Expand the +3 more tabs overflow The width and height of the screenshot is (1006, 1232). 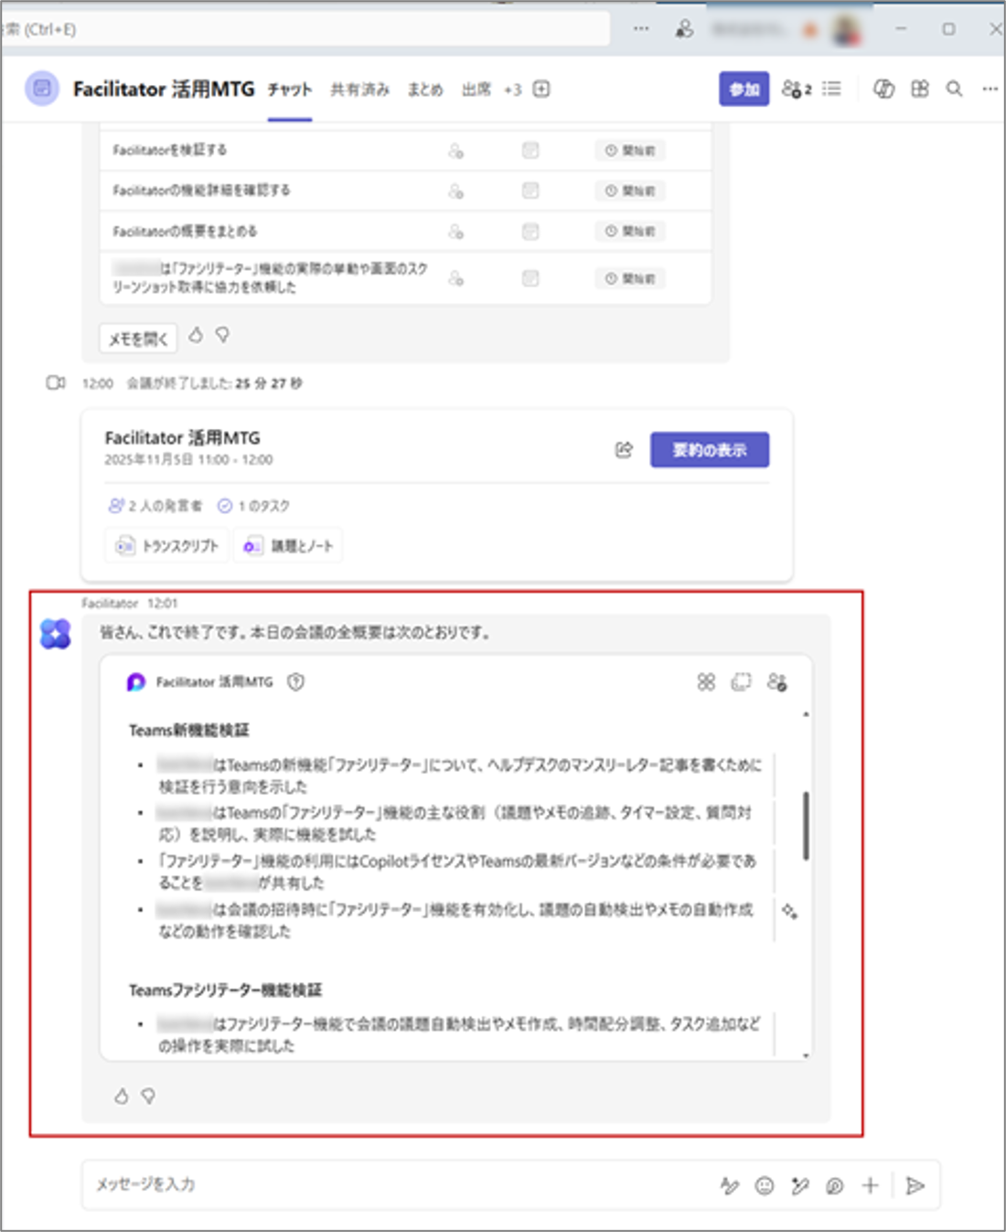click(512, 90)
